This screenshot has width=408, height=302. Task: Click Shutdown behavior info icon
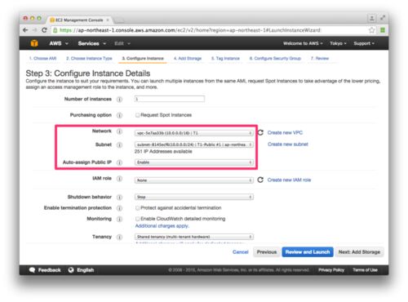(119, 198)
